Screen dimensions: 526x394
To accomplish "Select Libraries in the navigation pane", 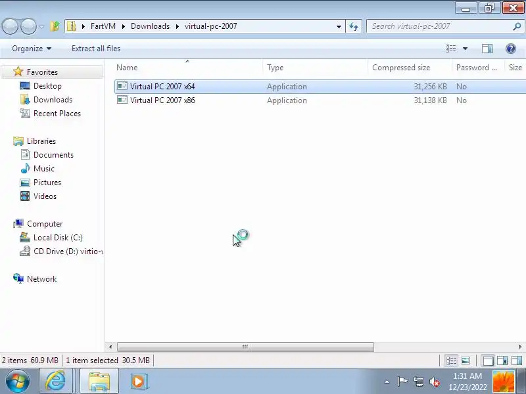I will coord(41,141).
